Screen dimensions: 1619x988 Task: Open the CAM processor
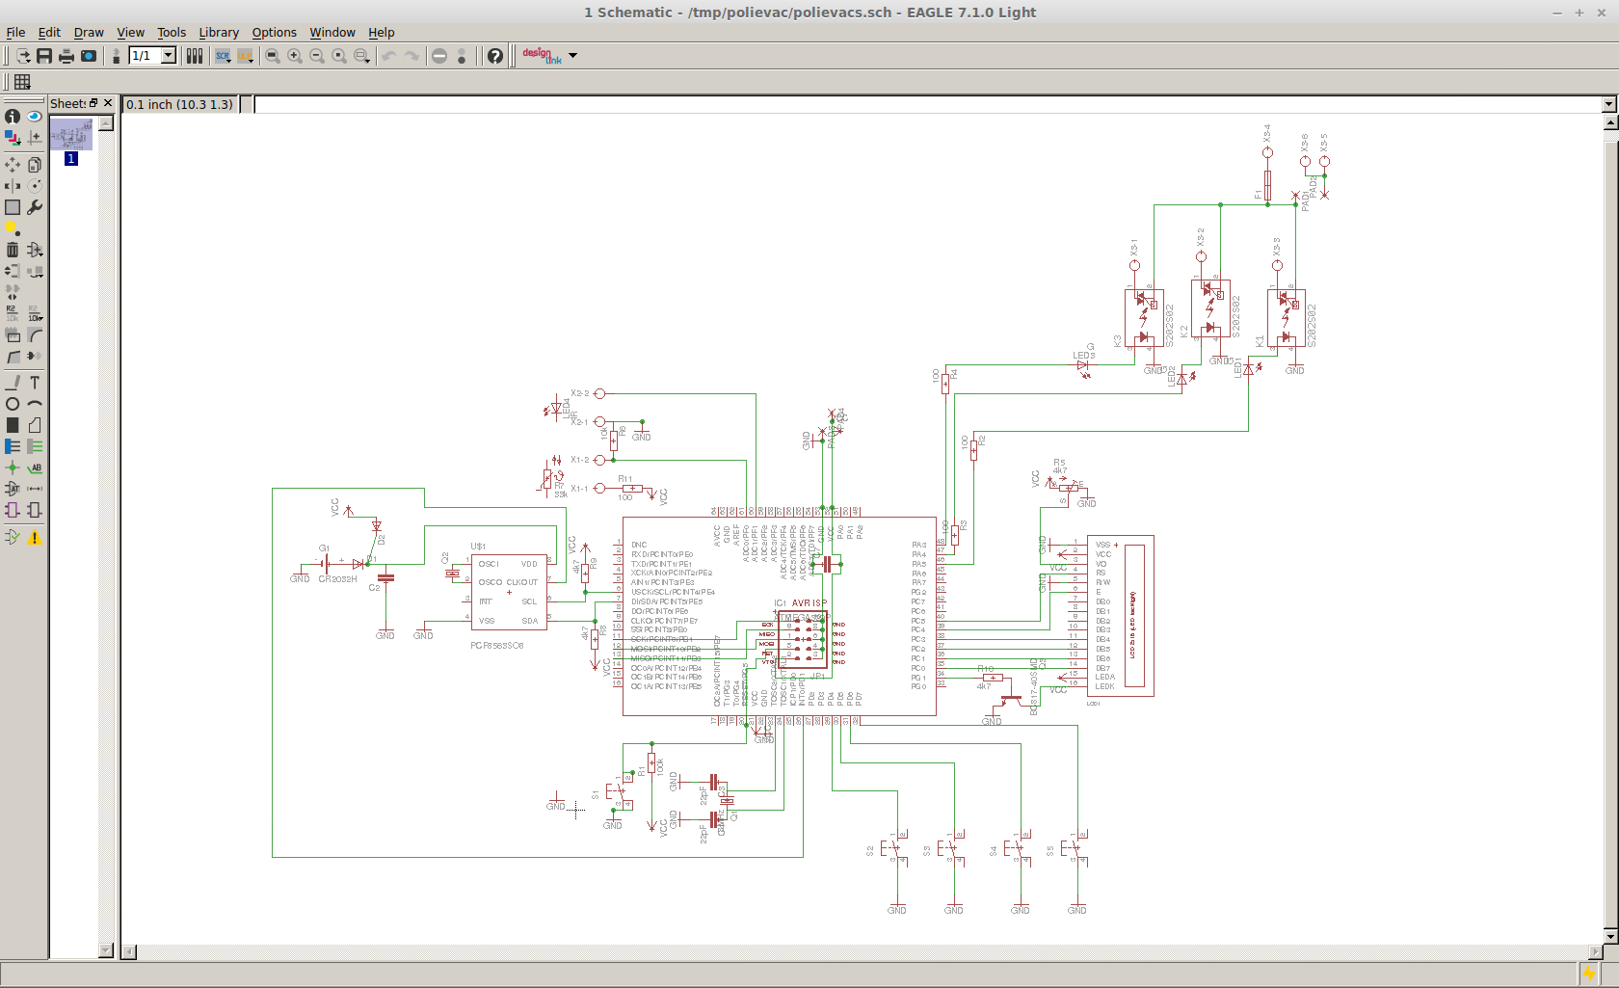[89, 56]
